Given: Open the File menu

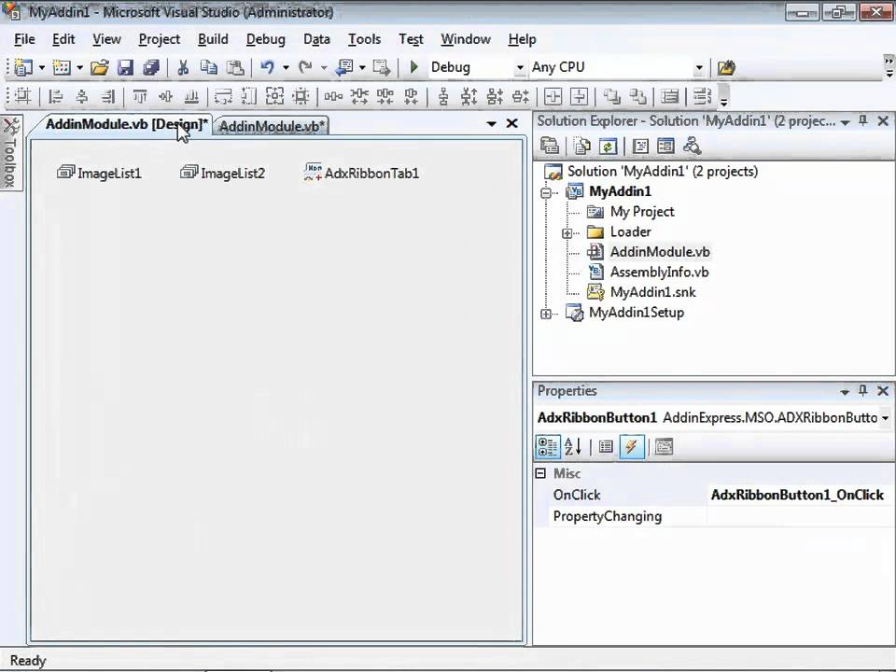Looking at the screenshot, I should point(24,39).
